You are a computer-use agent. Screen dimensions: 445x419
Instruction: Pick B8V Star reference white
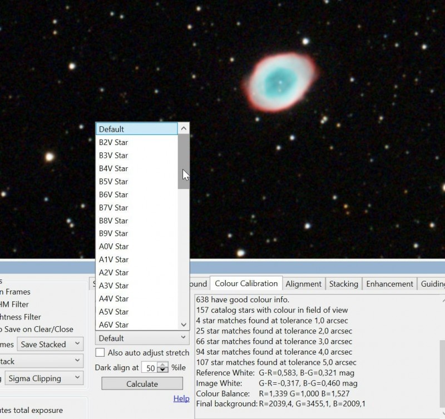(137, 221)
